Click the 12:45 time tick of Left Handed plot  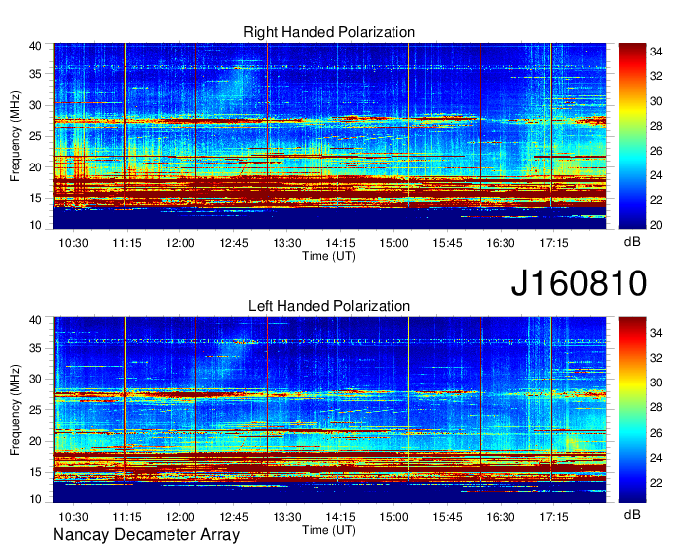[234, 517]
